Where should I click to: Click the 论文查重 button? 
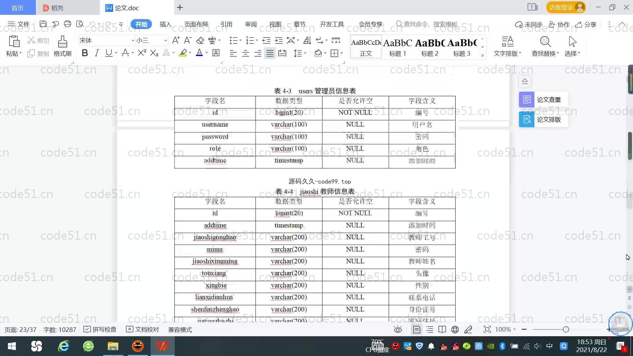click(543, 100)
